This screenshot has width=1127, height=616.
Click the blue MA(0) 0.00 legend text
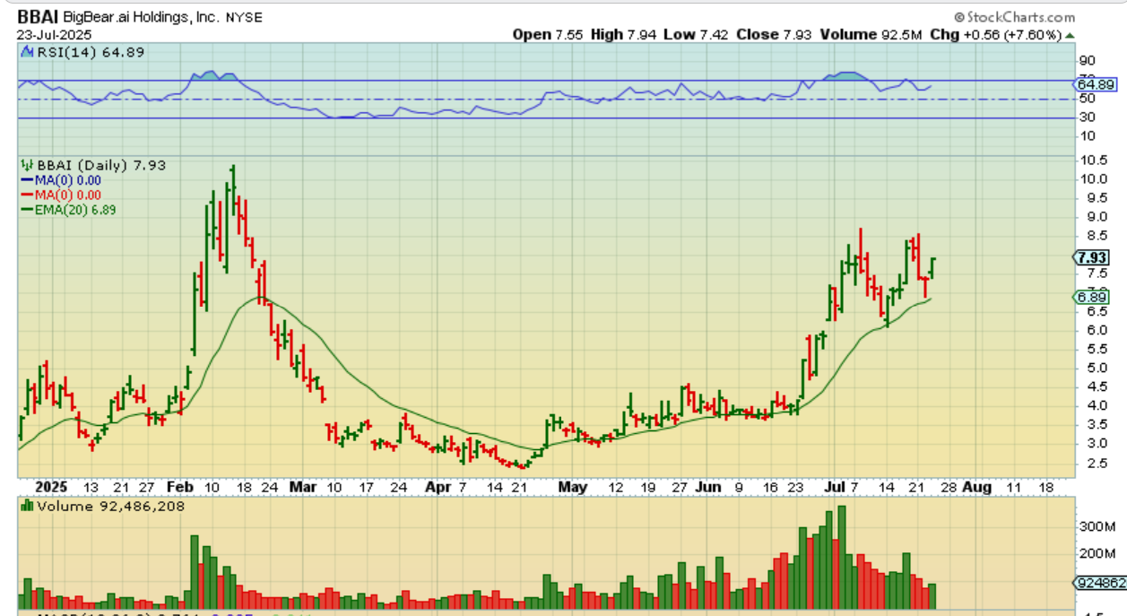click(x=67, y=180)
